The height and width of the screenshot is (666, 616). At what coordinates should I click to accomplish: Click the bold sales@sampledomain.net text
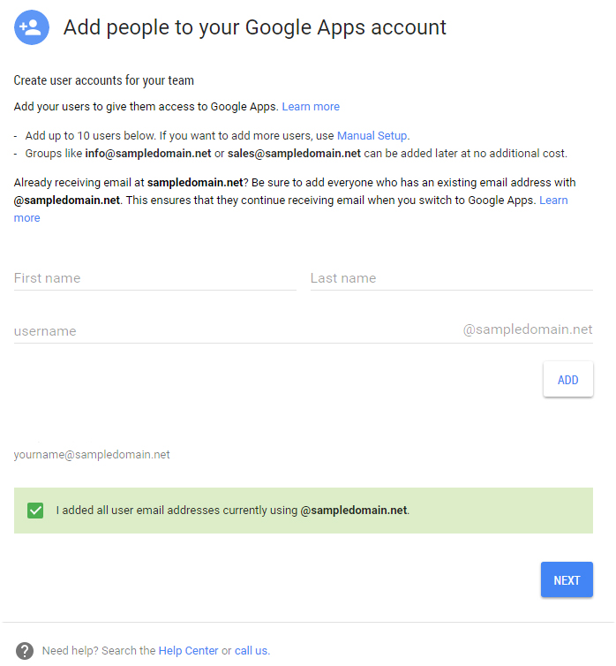294,154
